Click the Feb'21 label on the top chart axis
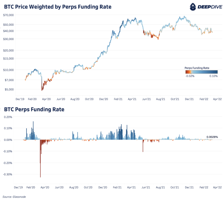 (118, 99)
